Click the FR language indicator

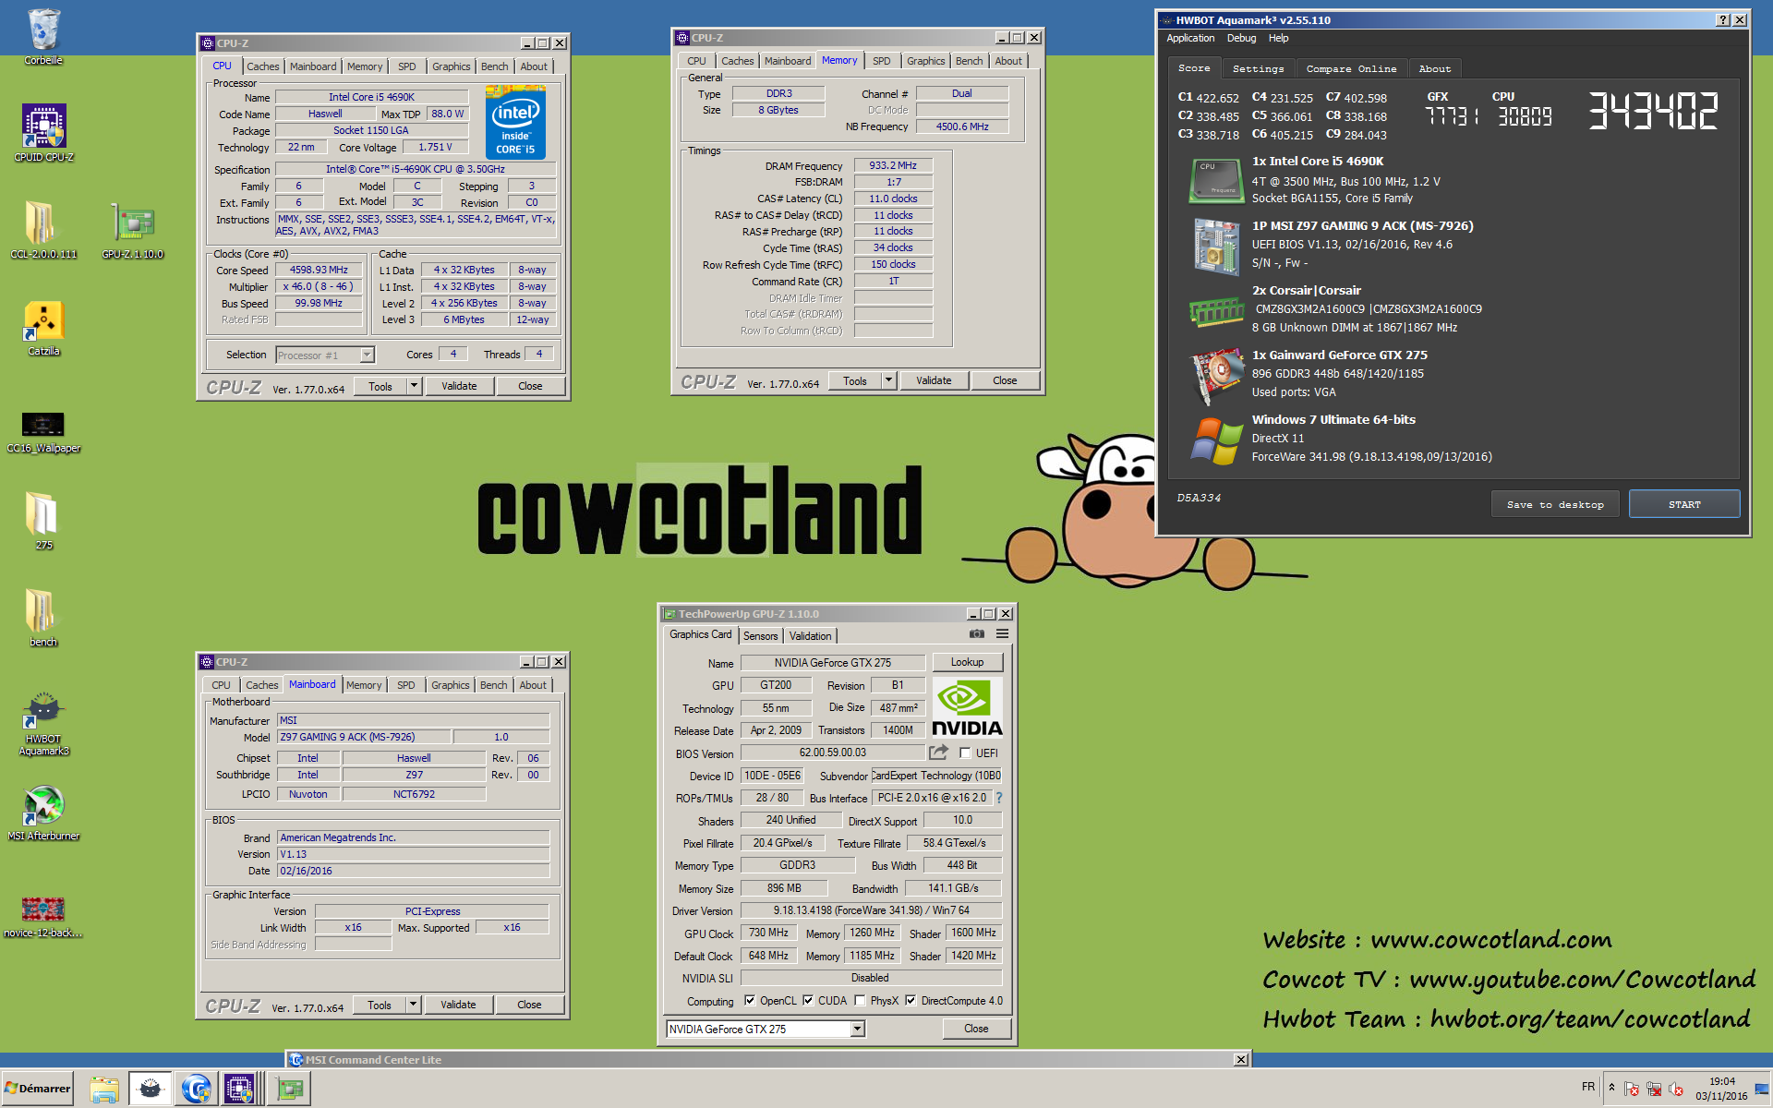click(x=1588, y=1087)
